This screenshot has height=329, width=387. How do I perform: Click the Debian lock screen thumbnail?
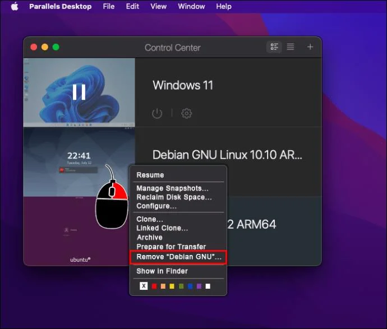tap(79, 162)
